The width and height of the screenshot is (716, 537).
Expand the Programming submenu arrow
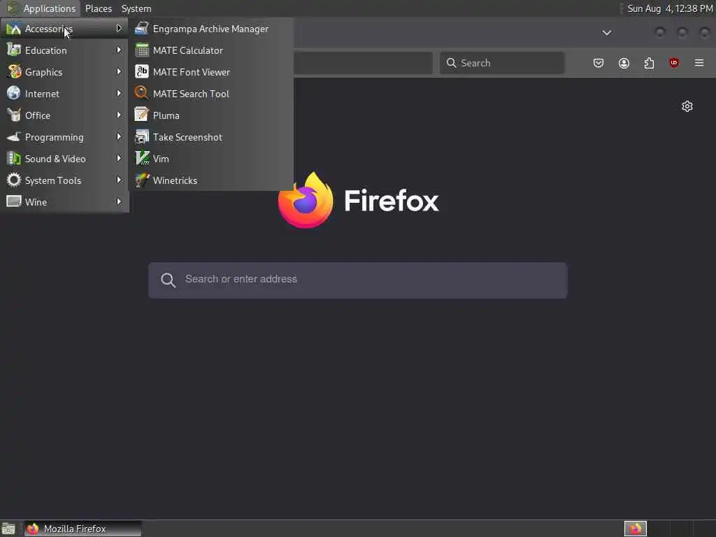click(119, 136)
